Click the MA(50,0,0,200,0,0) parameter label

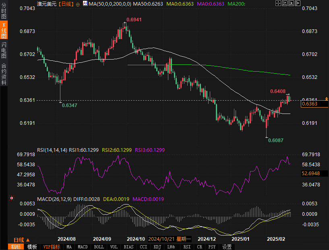[x=110, y=4]
